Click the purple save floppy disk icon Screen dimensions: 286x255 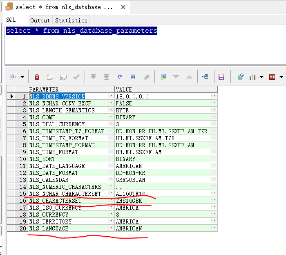click(221, 77)
